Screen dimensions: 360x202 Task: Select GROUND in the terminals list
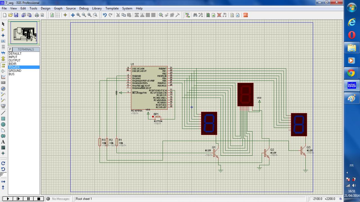point(15,71)
